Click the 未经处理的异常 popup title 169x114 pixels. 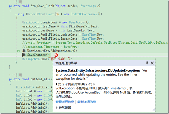(66, 63)
